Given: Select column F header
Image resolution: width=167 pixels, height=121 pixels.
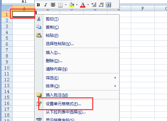Looking at the screenshot, I should coord(143,8).
